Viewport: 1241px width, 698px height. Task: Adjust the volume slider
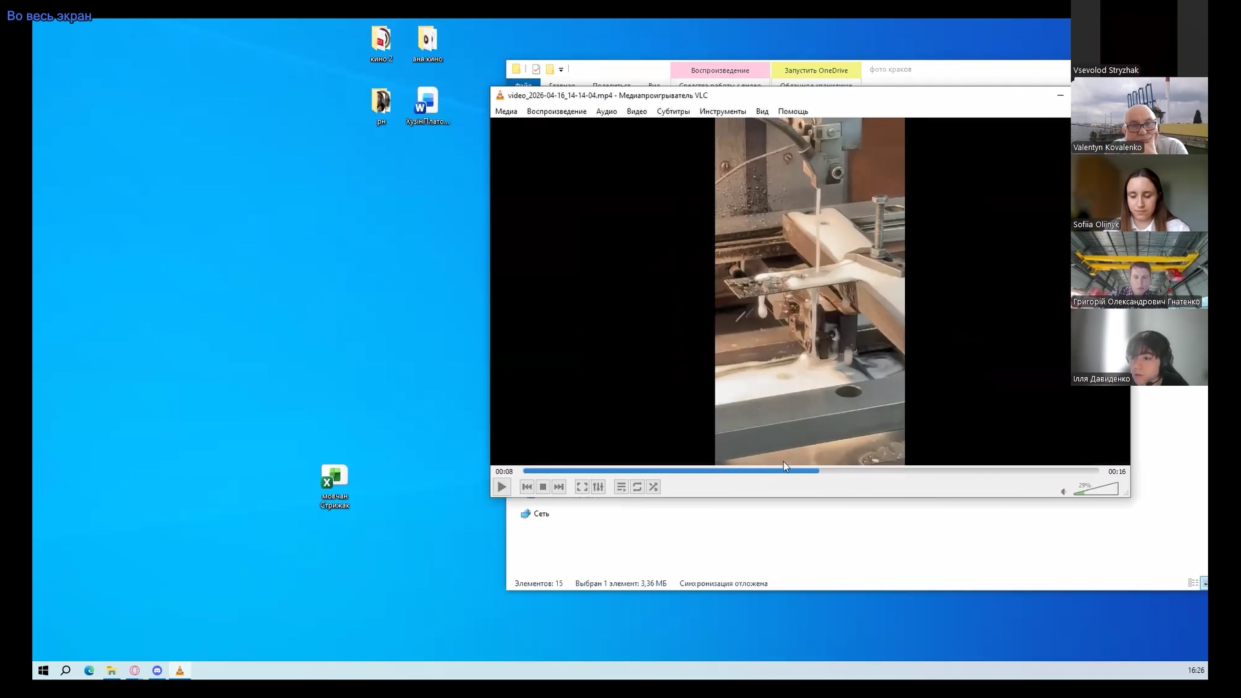(1096, 490)
